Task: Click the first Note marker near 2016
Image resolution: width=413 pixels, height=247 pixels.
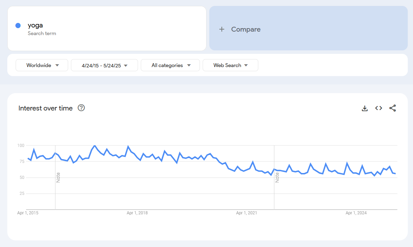Action: [x=58, y=177]
